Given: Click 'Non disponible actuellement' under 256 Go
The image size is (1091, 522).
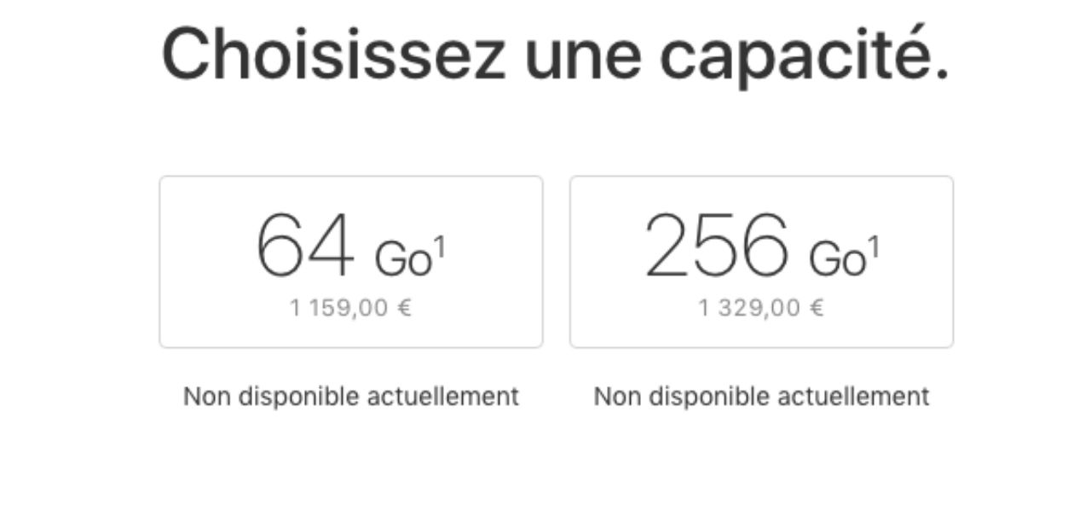Looking at the screenshot, I should coord(761,397).
